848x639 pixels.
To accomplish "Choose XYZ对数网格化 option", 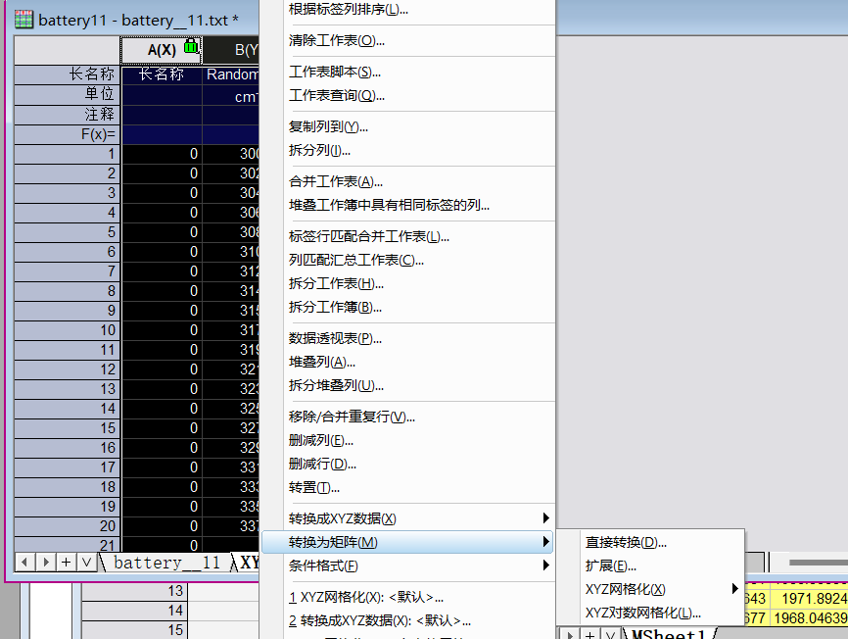I will coord(642,613).
